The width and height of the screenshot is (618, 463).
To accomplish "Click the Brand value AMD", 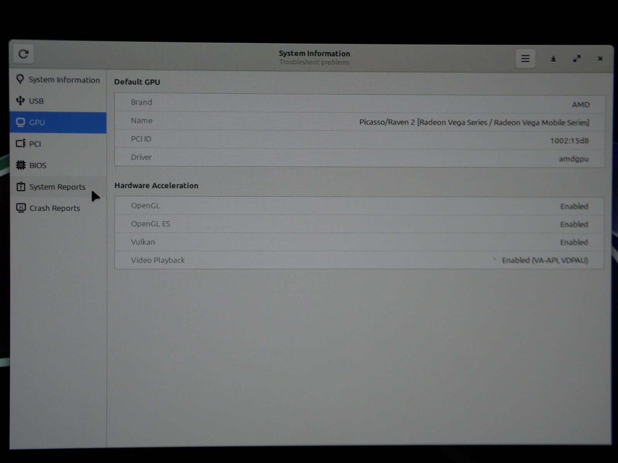I will (x=581, y=105).
